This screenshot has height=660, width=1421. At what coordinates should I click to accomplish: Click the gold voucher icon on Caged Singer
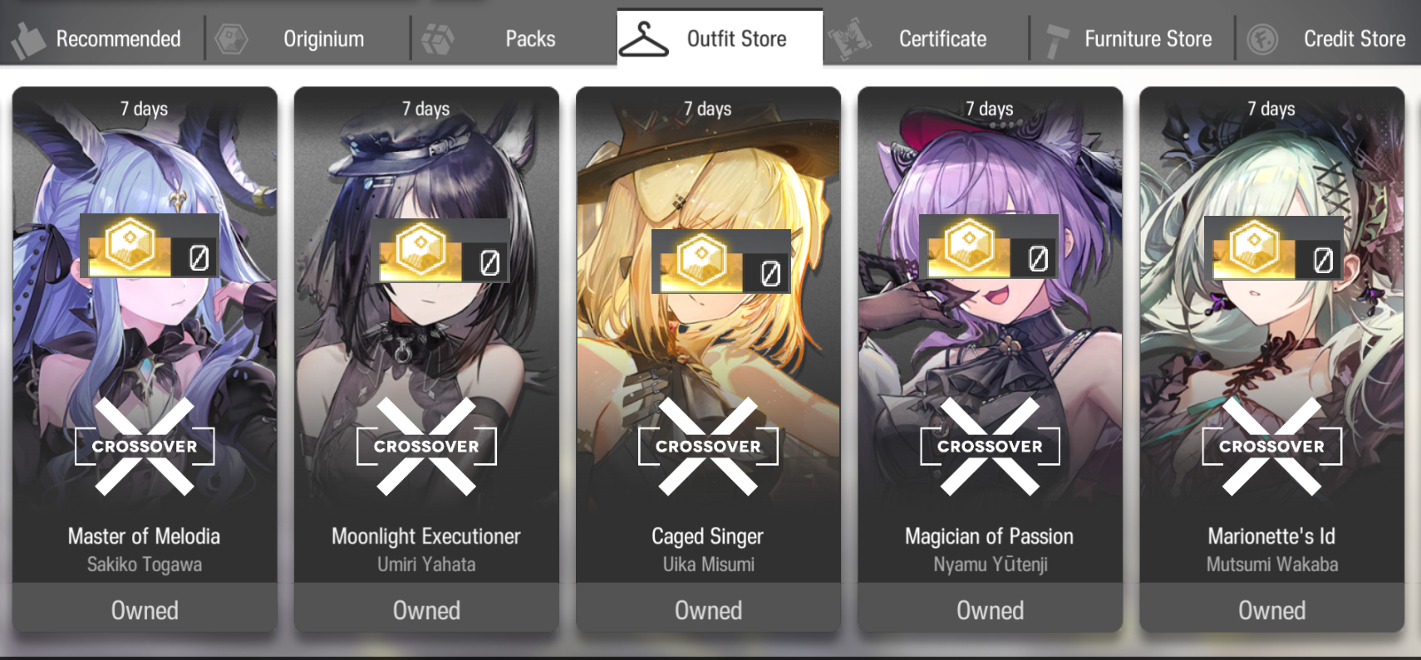[x=701, y=261]
